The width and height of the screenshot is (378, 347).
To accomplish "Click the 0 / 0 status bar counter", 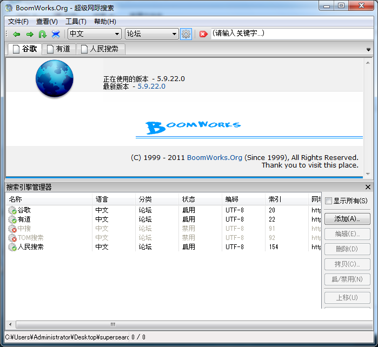I will [138, 337].
